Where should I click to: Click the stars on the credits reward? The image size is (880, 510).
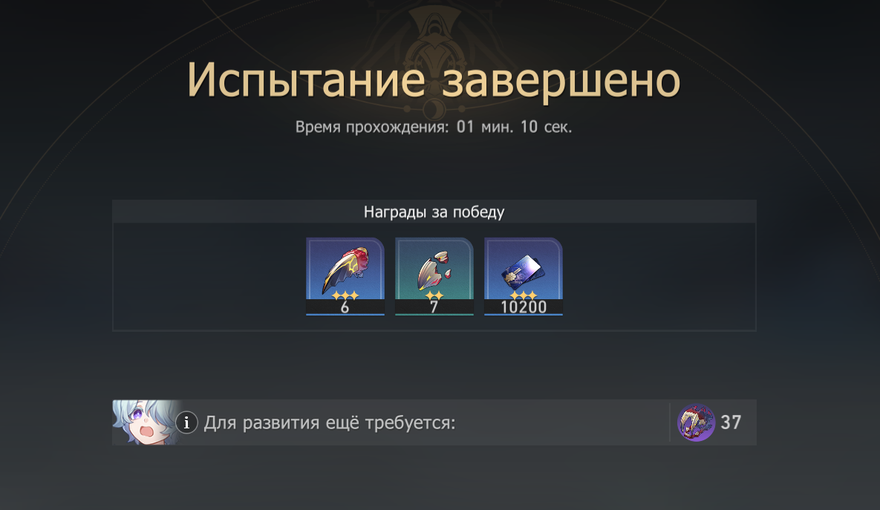click(x=524, y=295)
